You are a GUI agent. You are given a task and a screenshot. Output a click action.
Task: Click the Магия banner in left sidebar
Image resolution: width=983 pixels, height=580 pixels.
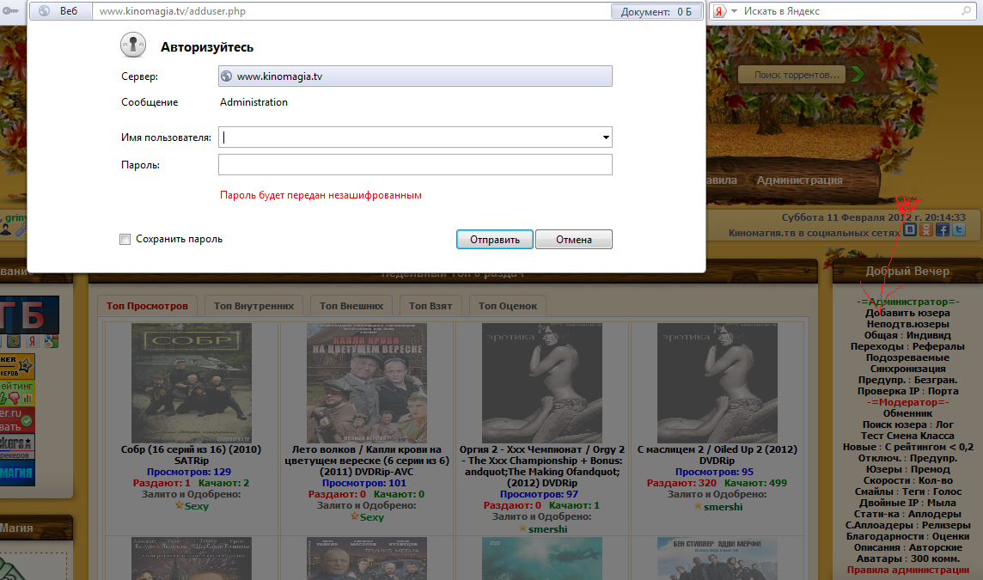[x=17, y=473]
